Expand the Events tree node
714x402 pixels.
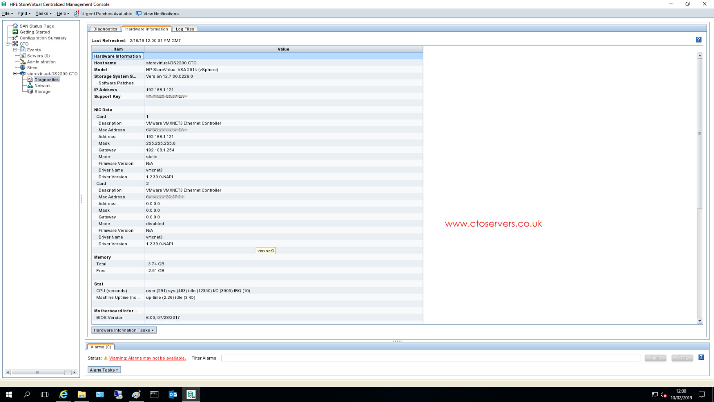(15, 50)
